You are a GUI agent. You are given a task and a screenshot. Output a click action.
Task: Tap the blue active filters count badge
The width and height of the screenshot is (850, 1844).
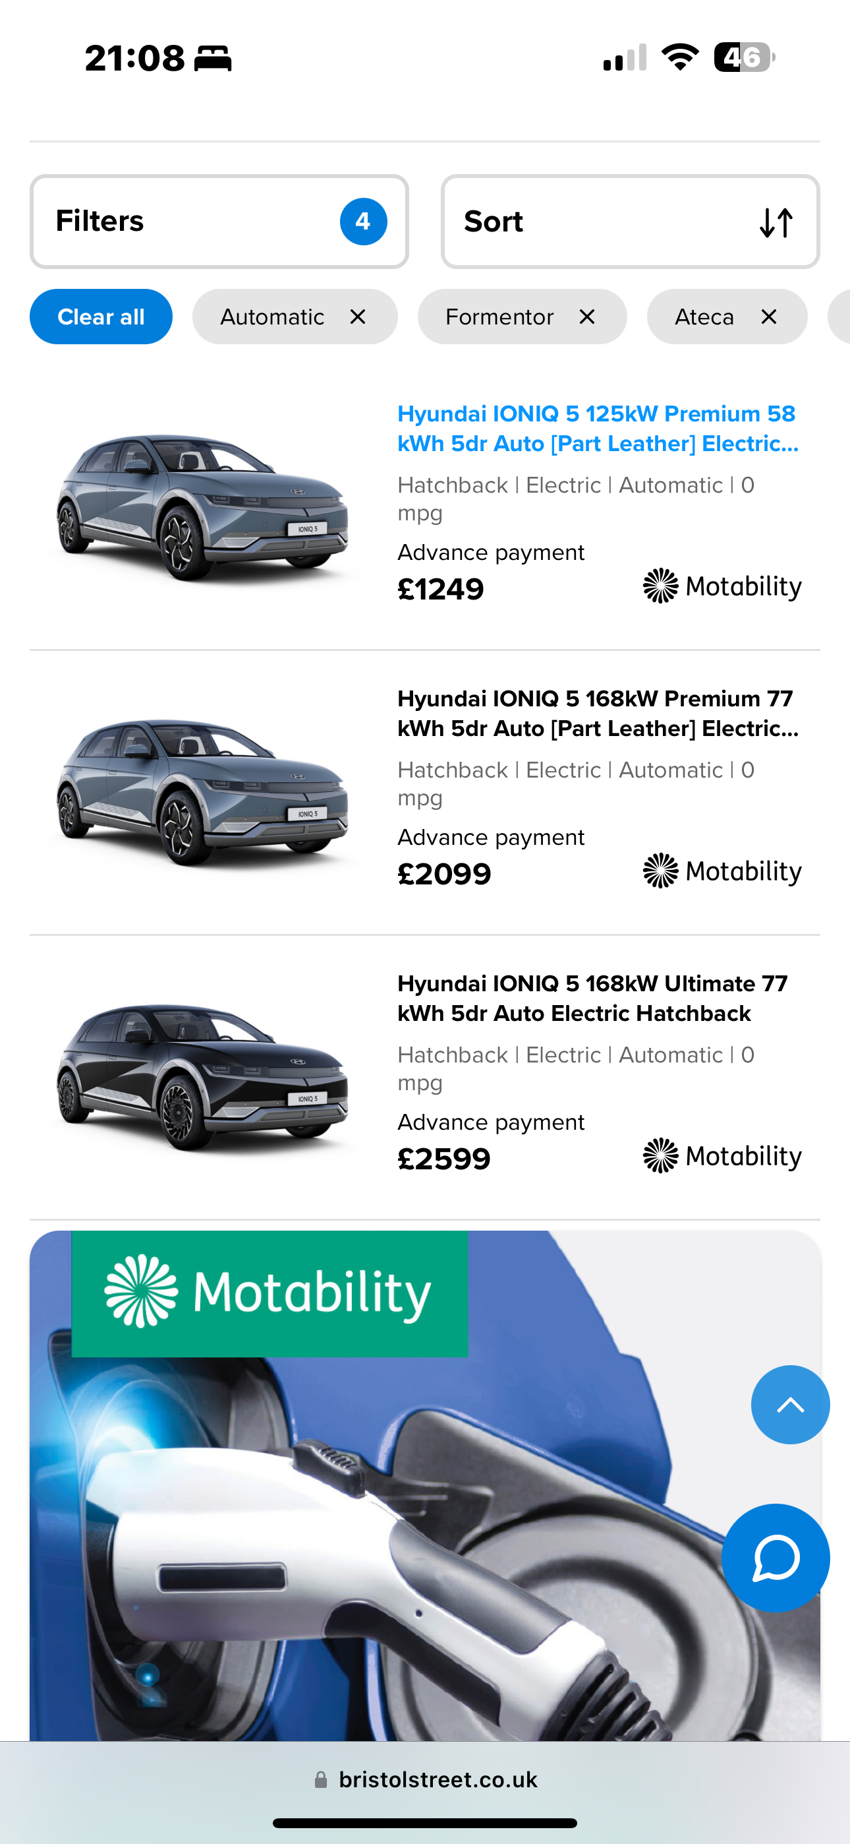click(363, 222)
